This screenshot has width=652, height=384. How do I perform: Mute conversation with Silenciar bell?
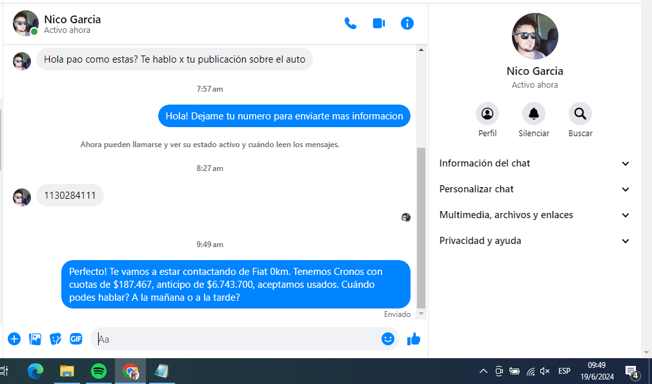[534, 114]
